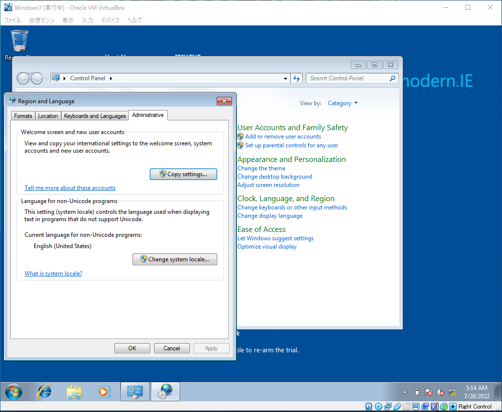
Task: Click VirtualBox CPU virtualization status icon
Action: coord(434,407)
